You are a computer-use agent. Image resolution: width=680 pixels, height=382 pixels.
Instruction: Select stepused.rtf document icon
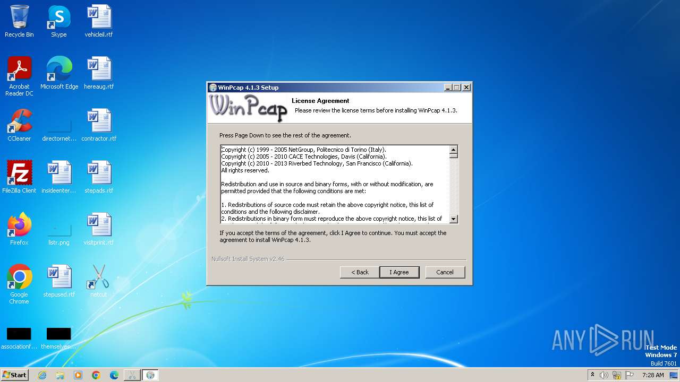click(59, 281)
